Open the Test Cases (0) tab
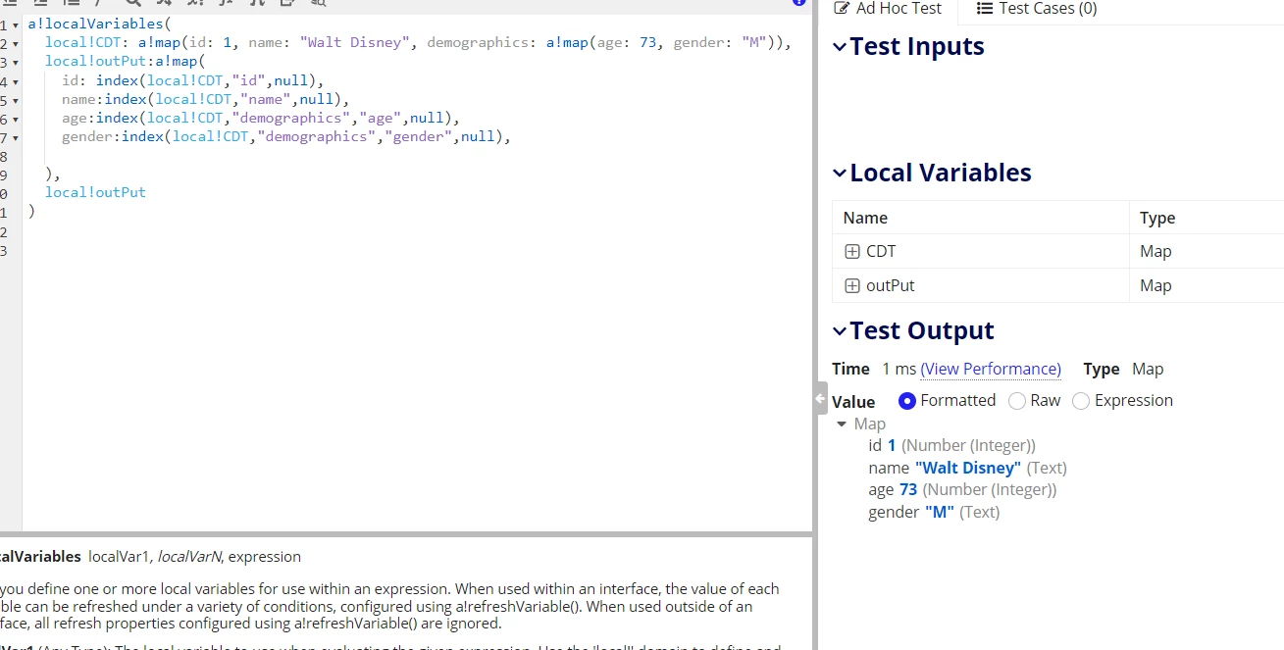1284x650 pixels. pos(1037,9)
